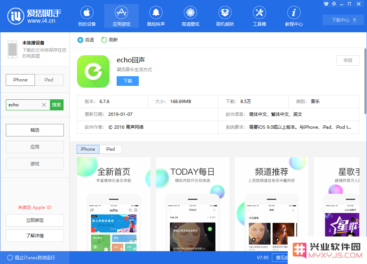Image resolution: width=367 pixels, height=264 pixels.
Task: Download the echo回声 app
Action: [128, 81]
